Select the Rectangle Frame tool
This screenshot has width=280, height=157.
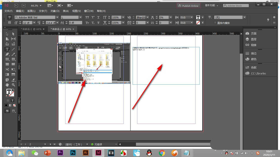(7, 59)
